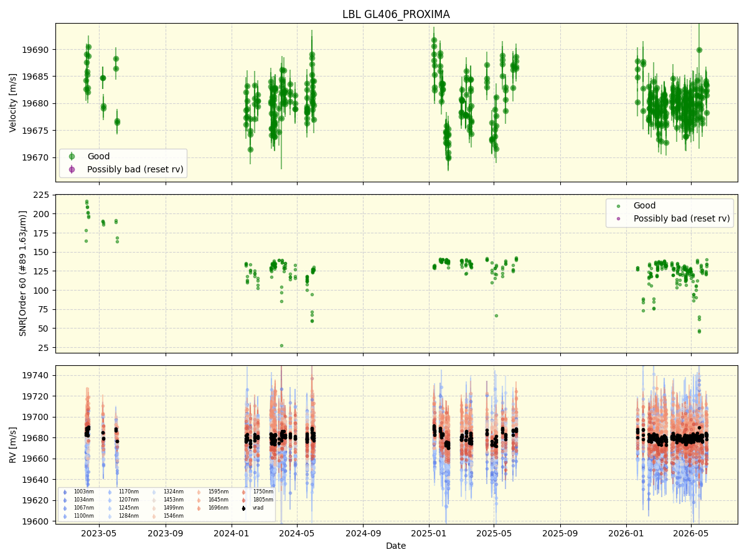Viewport: 747px width, 560px height.
Task: Select the 1207nm legend entry
Action: tap(128, 500)
